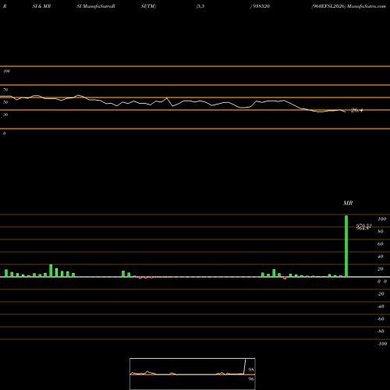
Task: Click the 80 label on MR axis
Action: click(x=381, y=232)
